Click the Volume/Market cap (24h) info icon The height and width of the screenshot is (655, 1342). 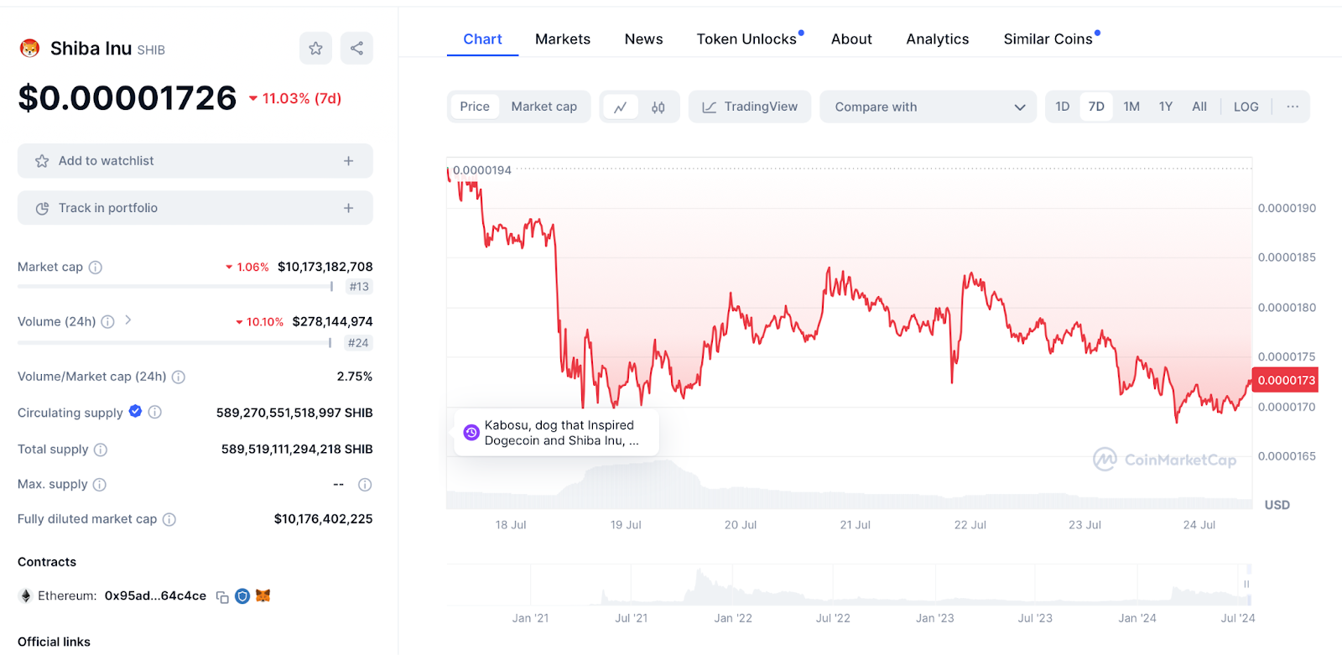[179, 377]
